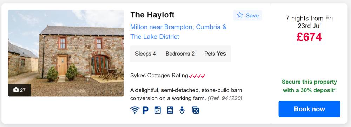The width and height of the screenshot is (351, 127).
Task: Open Milton near Brampton, Cumbria location link
Action: [178, 32]
